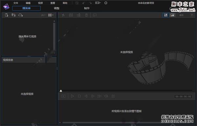Open the sort order dropdown in library

[x=43, y=15]
